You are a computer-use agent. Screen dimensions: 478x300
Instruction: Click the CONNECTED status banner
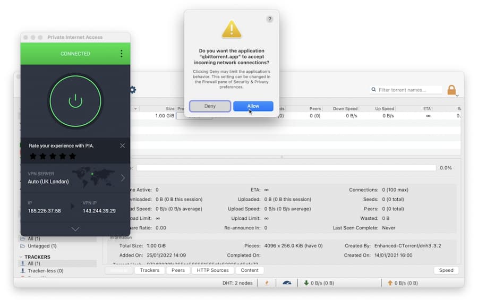75,54
